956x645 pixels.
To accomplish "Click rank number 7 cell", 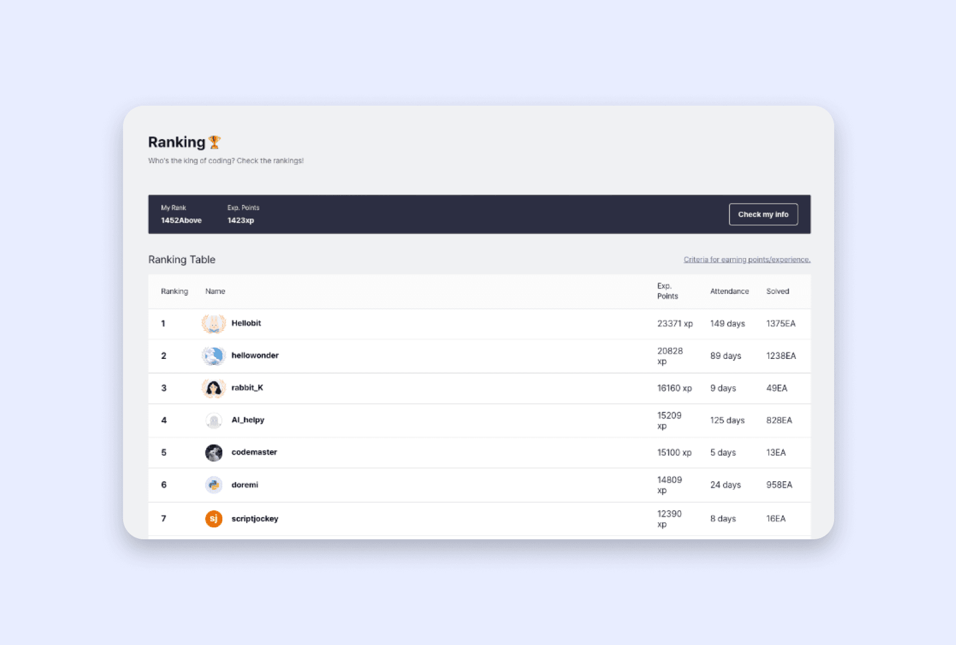I will pos(164,519).
